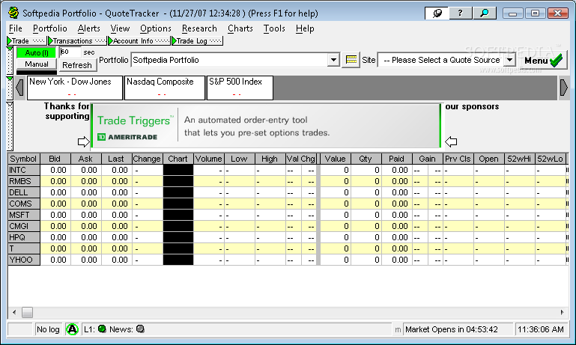Image resolution: width=576 pixels, height=345 pixels.
Task: Click the Trade Triggers Ameritrade banner
Action: point(266,126)
